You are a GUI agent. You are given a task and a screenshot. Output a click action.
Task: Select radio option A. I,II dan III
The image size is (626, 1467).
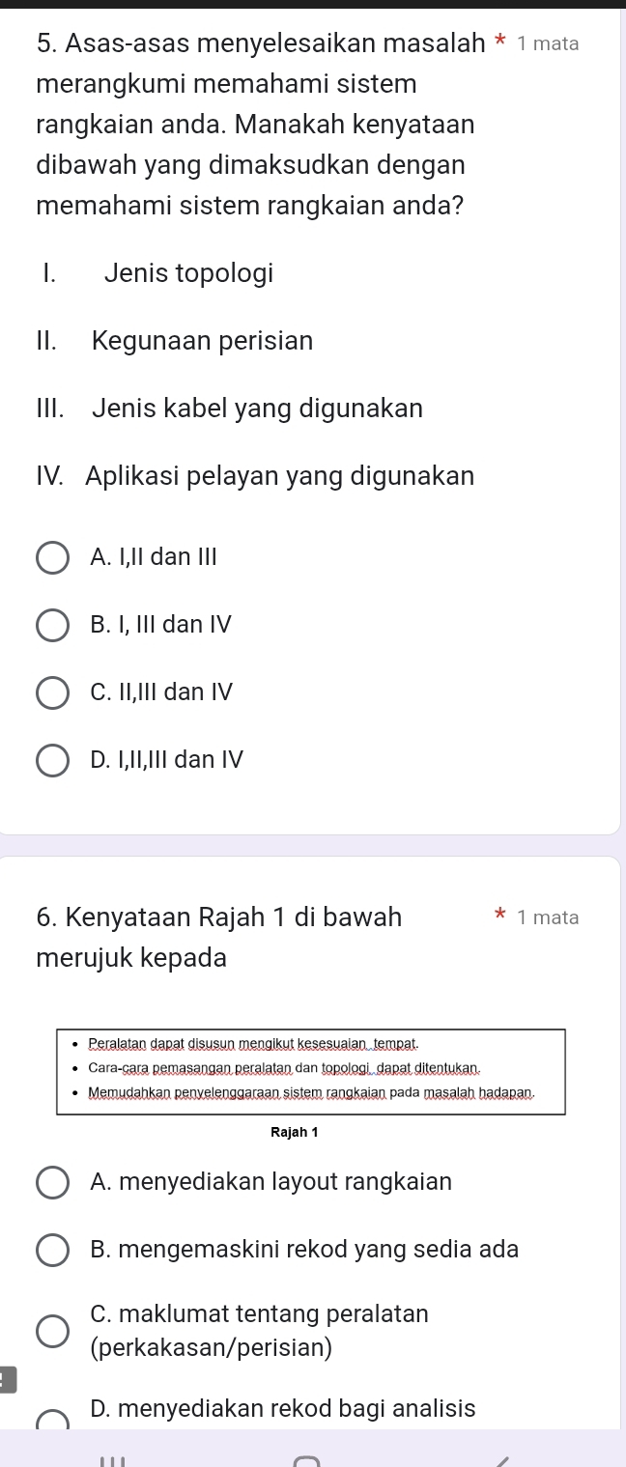[52, 558]
